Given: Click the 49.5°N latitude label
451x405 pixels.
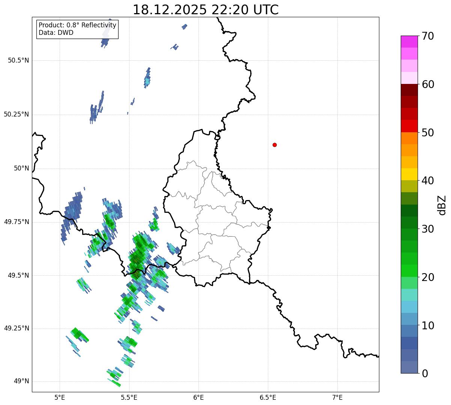Looking at the screenshot, I should coord(18,275).
